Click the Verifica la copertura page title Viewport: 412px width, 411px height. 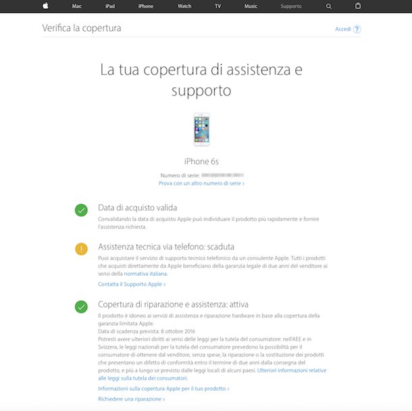[82, 28]
